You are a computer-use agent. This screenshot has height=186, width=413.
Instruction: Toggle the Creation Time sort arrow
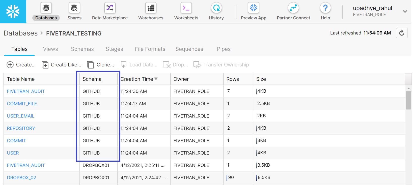click(x=156, y=79)
